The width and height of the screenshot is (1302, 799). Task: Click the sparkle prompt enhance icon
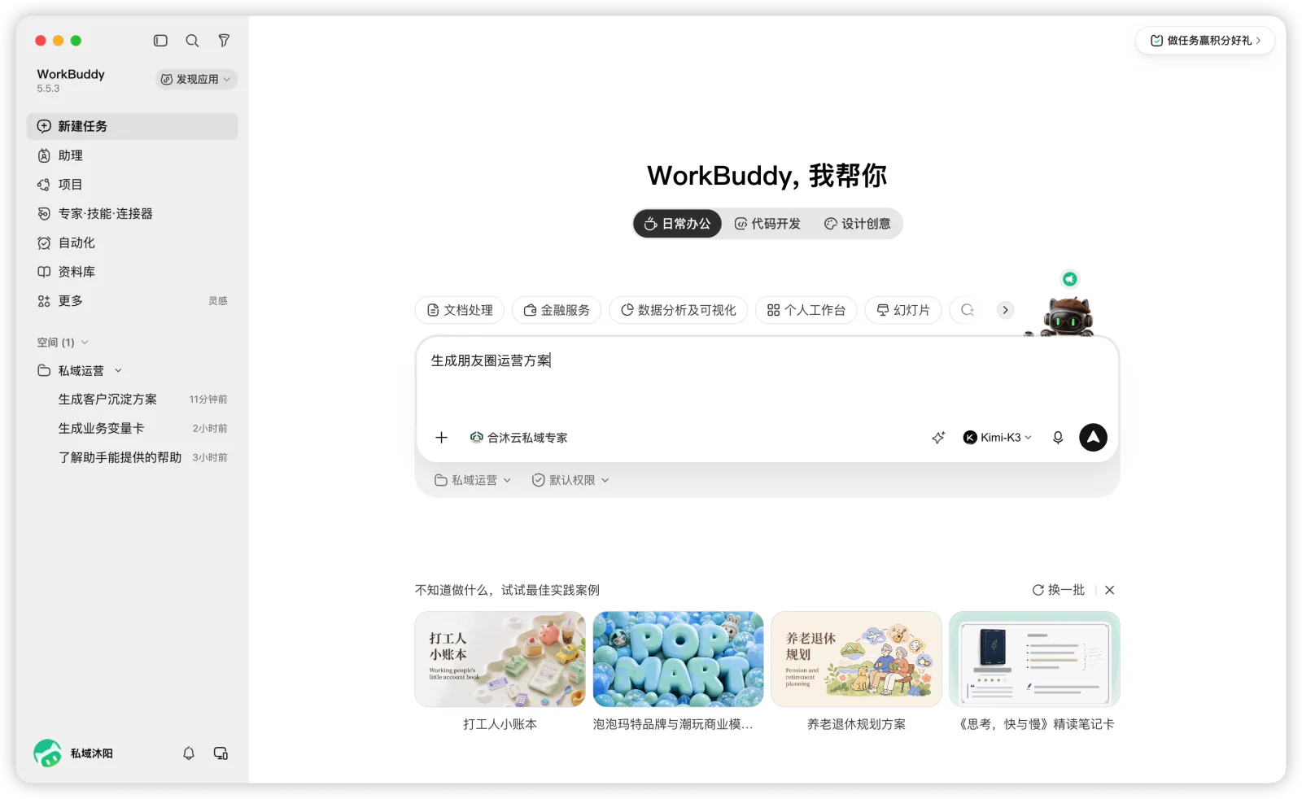(x=938, y=438)
